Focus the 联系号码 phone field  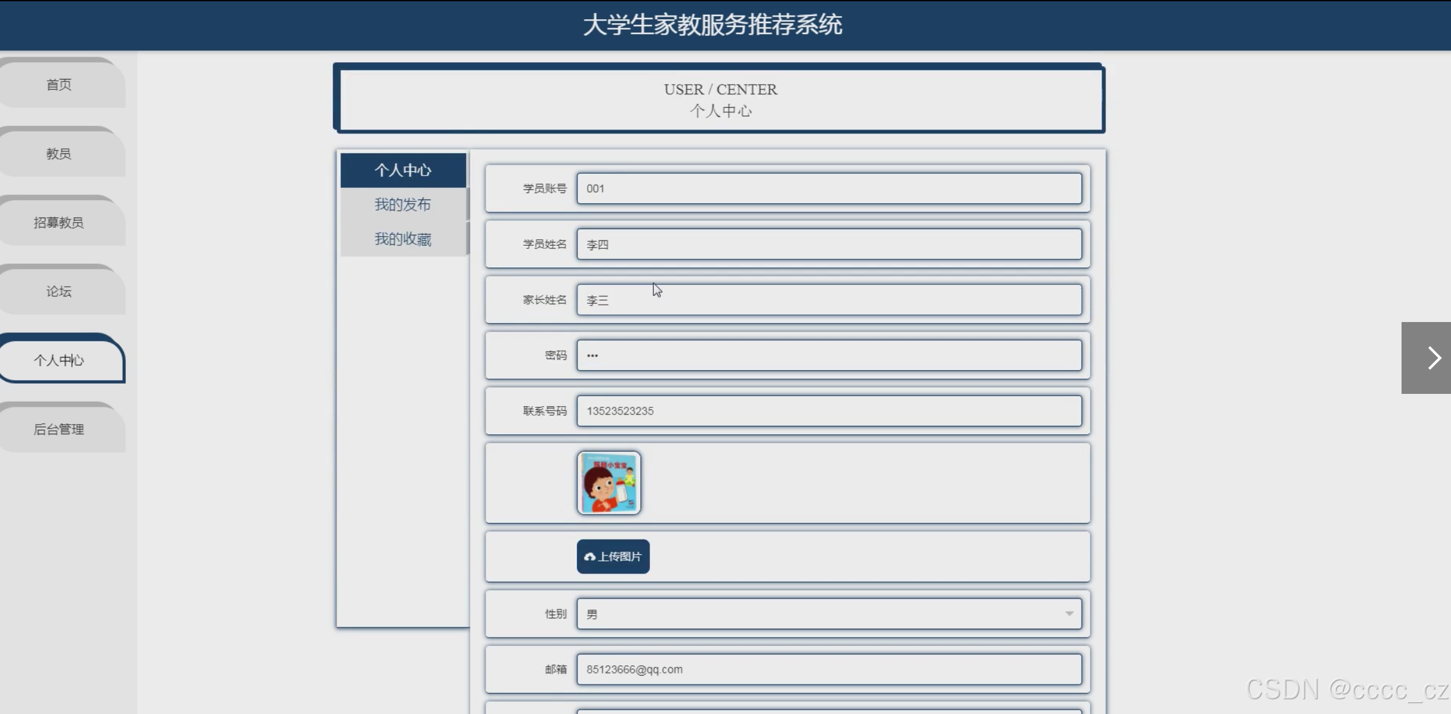(829, 411)
